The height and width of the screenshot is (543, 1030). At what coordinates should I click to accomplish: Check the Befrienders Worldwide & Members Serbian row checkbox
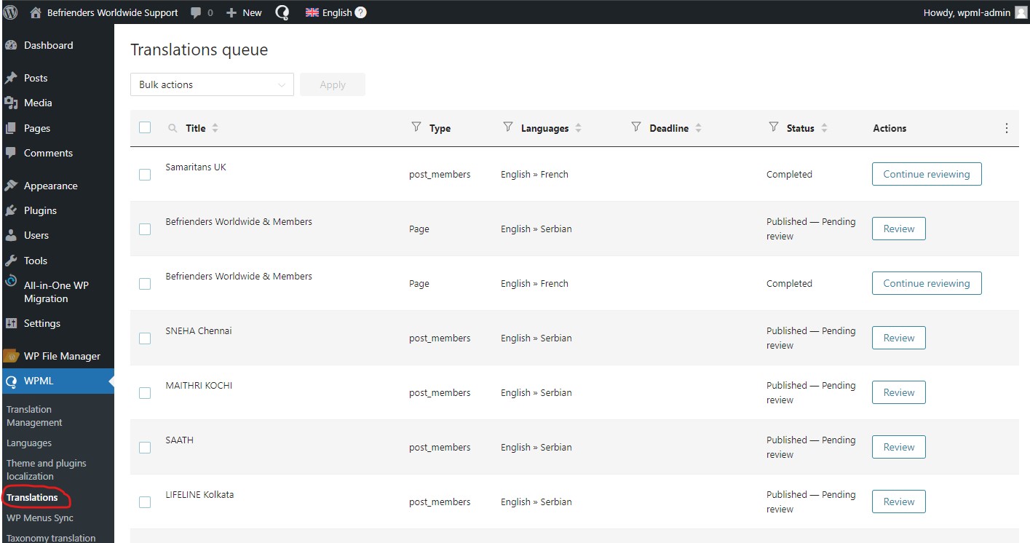point(145,229)
